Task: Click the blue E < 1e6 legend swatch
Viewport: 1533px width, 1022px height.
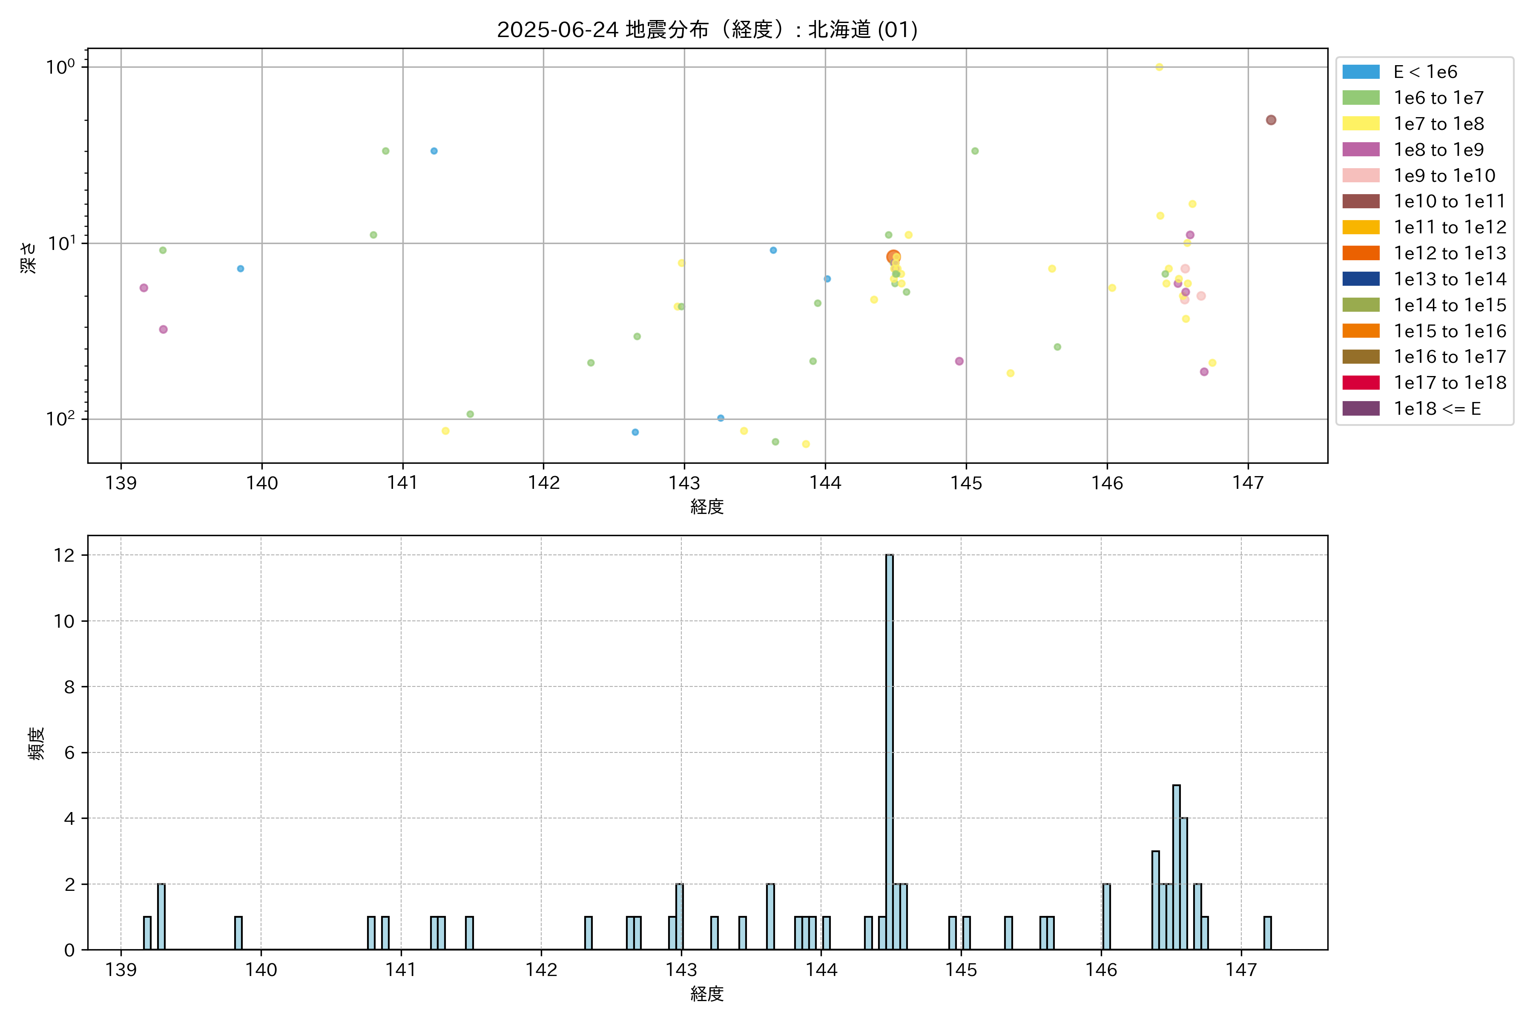Action: pyautogui.click(x=1360, y=72)
